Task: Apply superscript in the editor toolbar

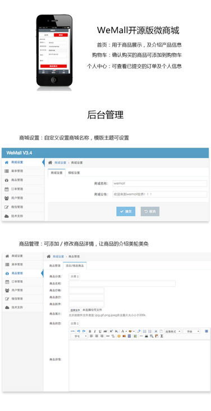Action: (x=111, y=331)
